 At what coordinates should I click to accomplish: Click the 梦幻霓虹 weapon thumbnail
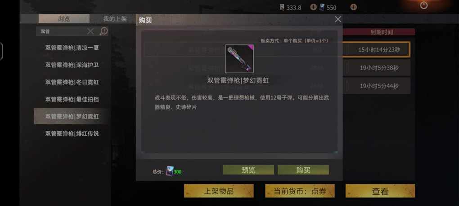[239, 59]
